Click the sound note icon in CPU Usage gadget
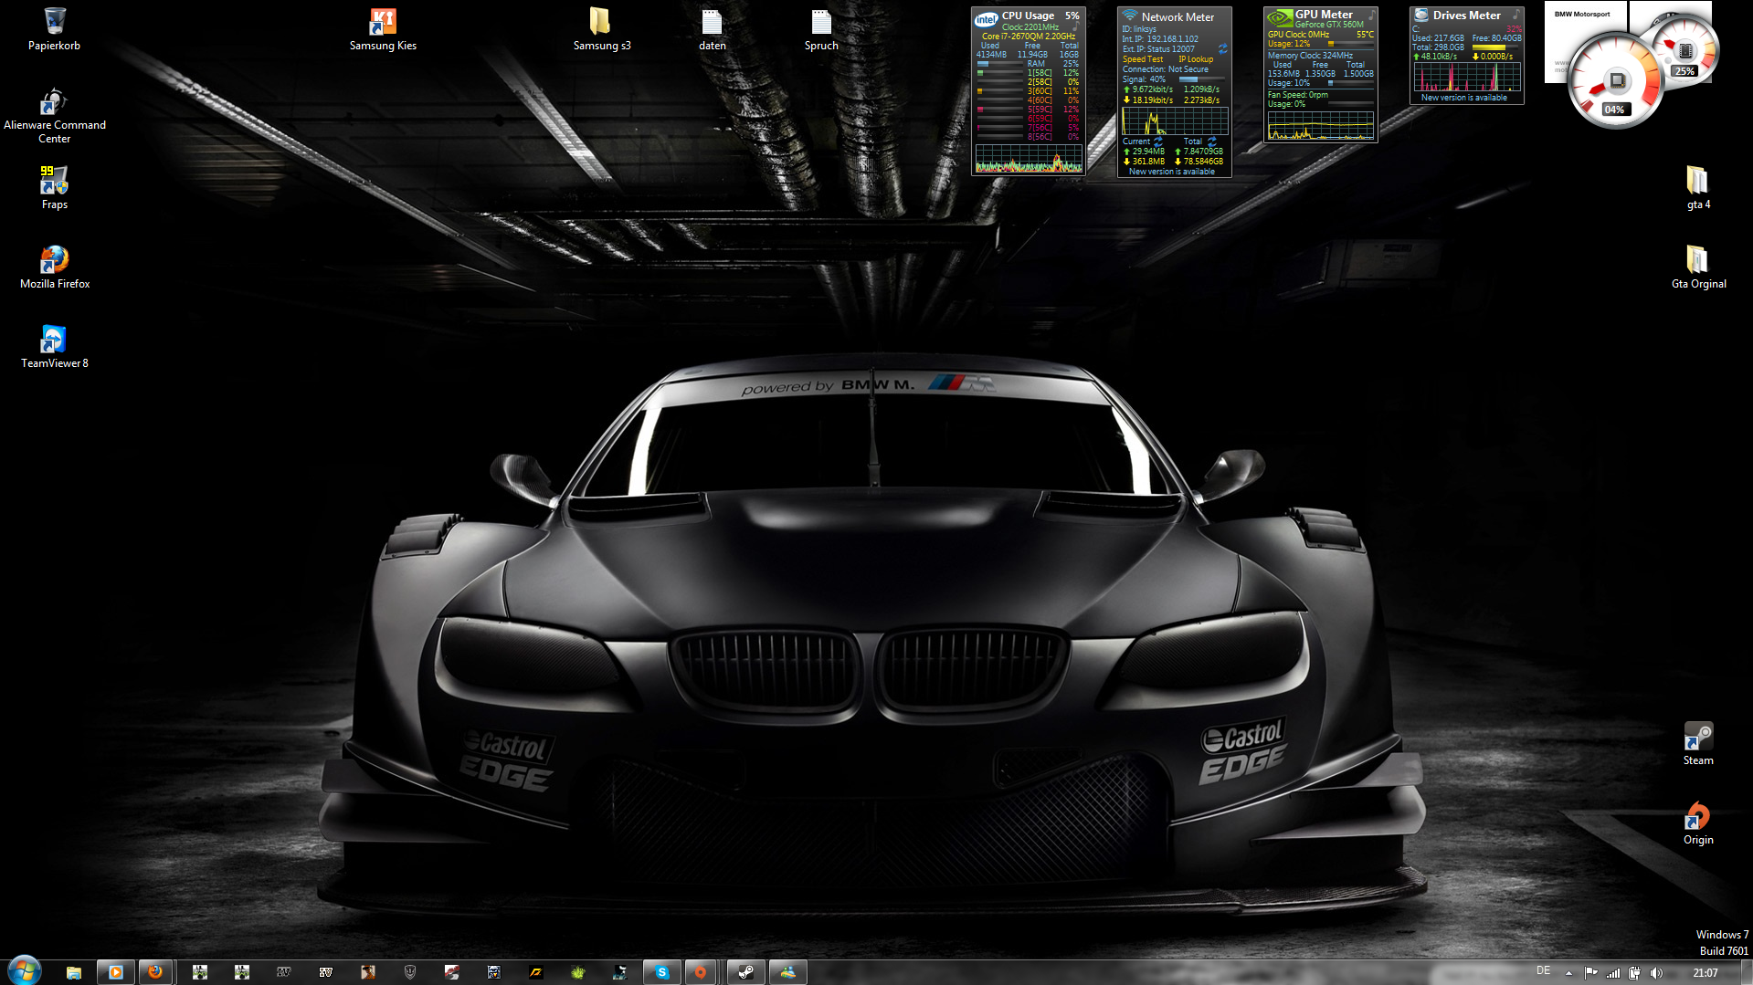 pyautogui.click(x=1076, y=26)
